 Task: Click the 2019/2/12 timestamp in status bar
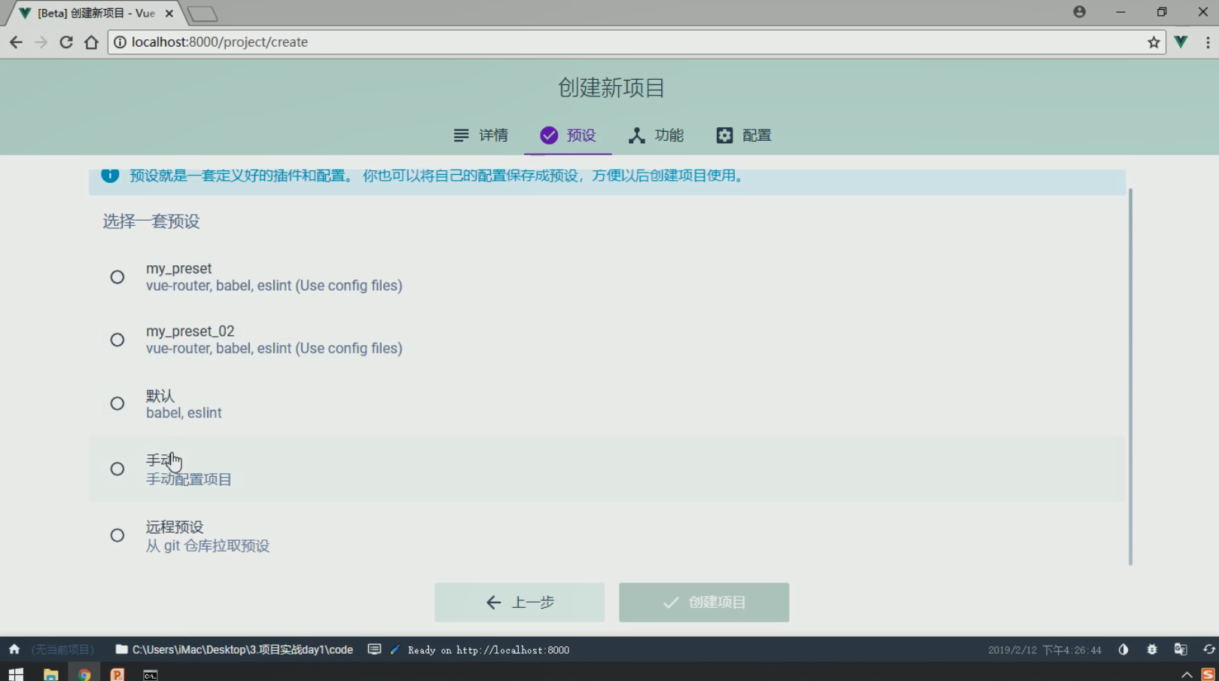pos(1045,650)
